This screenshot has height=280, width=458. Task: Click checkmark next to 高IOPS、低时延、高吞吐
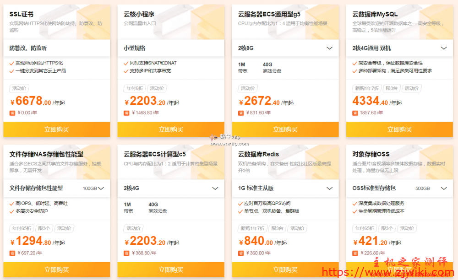point(12,204)
